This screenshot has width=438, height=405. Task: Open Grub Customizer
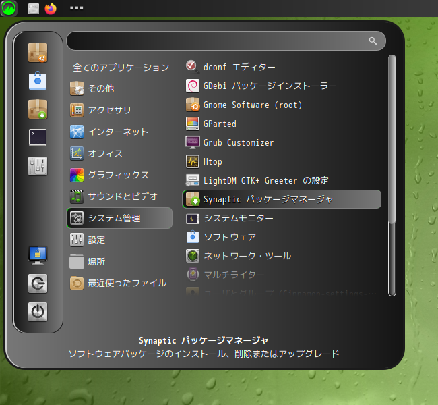click(282, 142)
